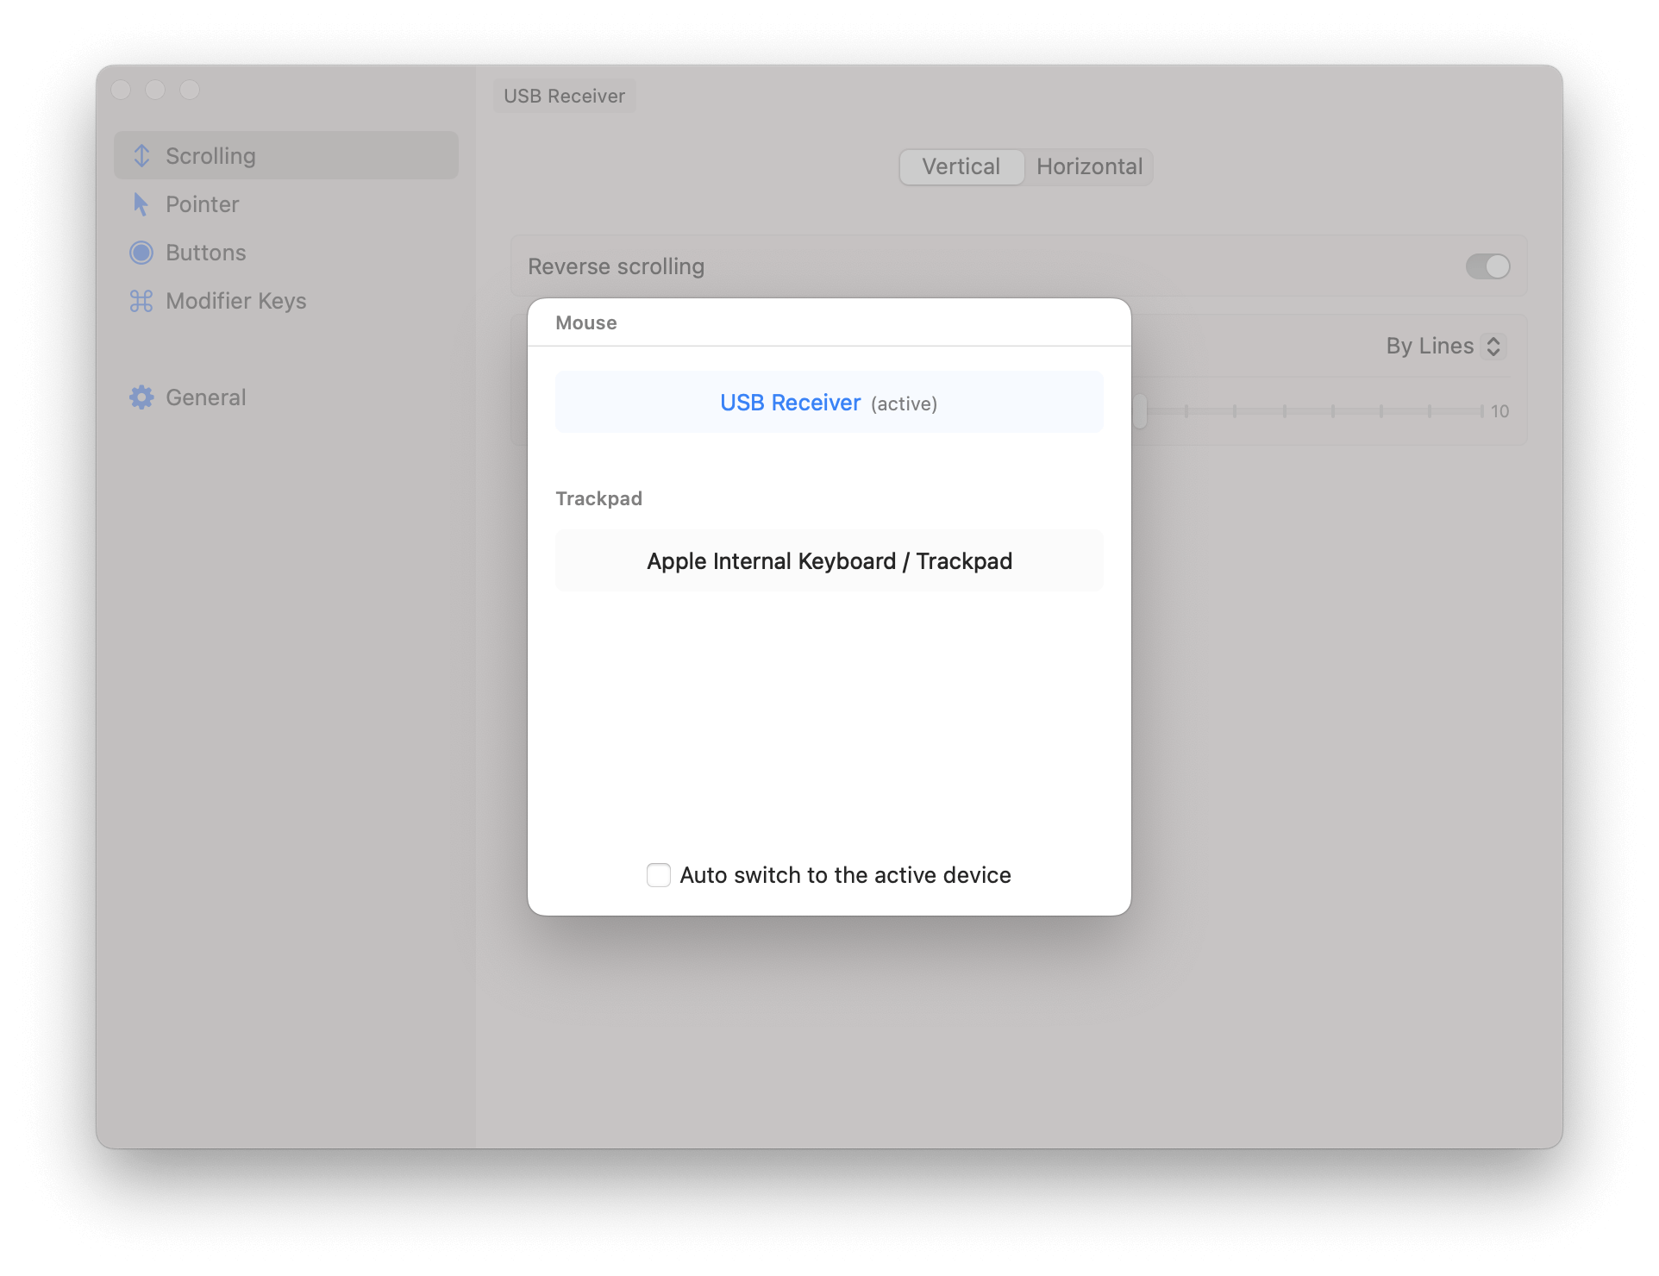Open the Modifier Keys section label
This screenshot has height=1276, width=1659.
235,301
